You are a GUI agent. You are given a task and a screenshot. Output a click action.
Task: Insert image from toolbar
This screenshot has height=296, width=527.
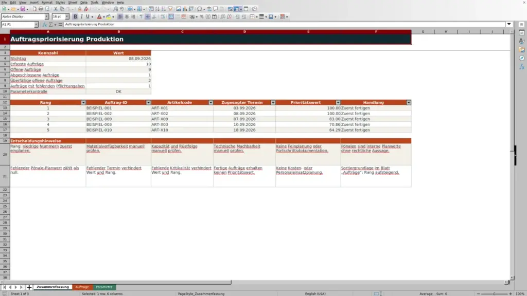pos(179,9)
